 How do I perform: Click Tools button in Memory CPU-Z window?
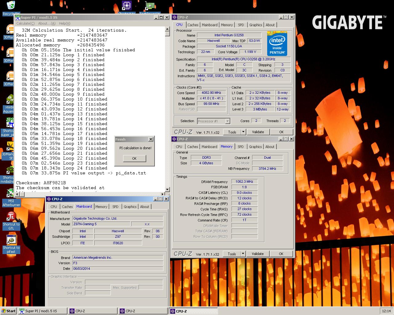click(232, 254)
